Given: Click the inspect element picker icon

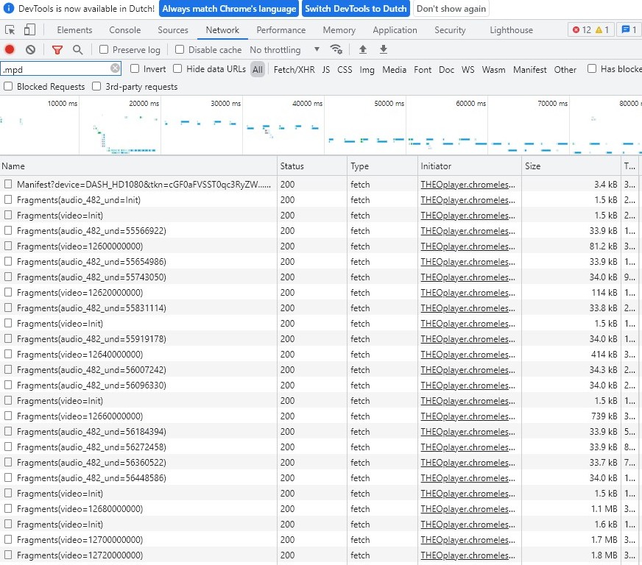Looking at the screenshot, I should click(10, 30).
